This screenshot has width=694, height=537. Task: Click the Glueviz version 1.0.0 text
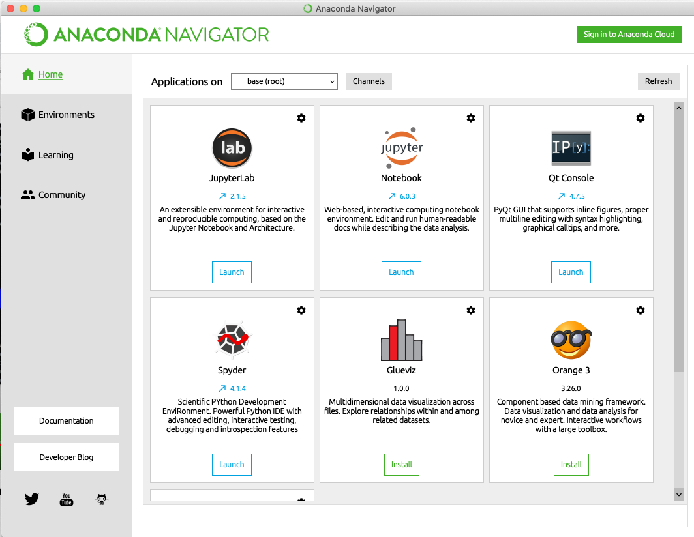click(x=401, y=388)
